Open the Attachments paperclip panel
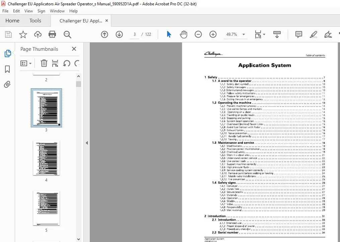The height and width of the screenshot is (242, 340). point(7,84)
